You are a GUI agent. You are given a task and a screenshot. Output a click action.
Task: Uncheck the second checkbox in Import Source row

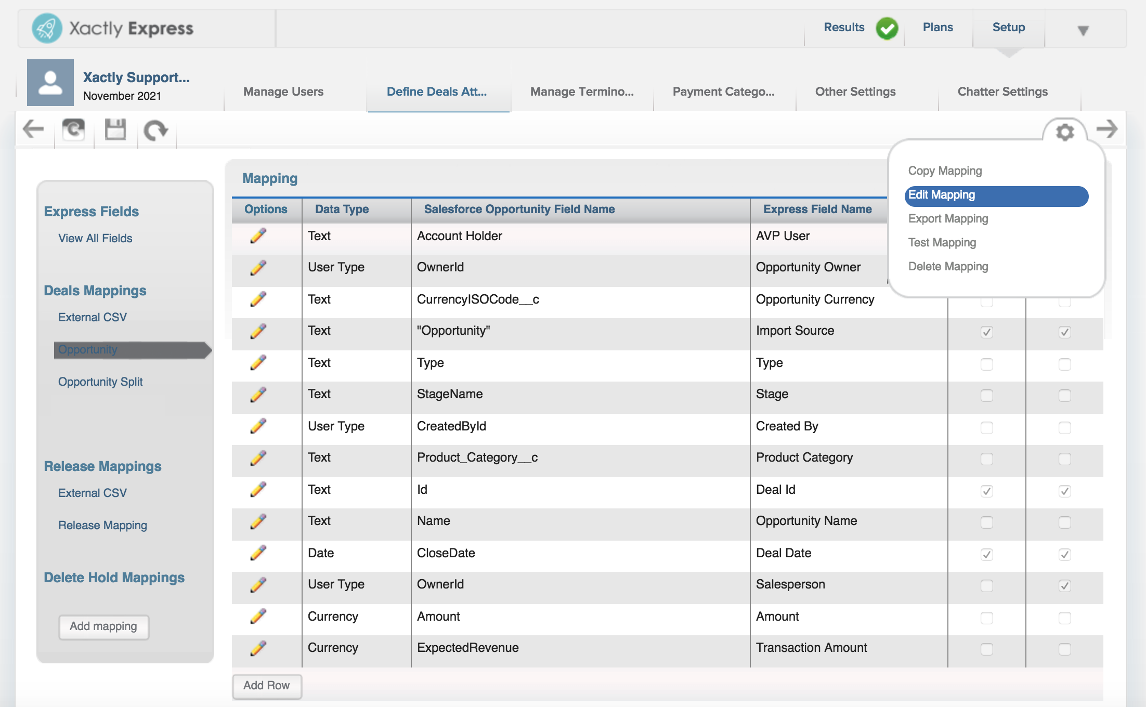point(1065,332)
